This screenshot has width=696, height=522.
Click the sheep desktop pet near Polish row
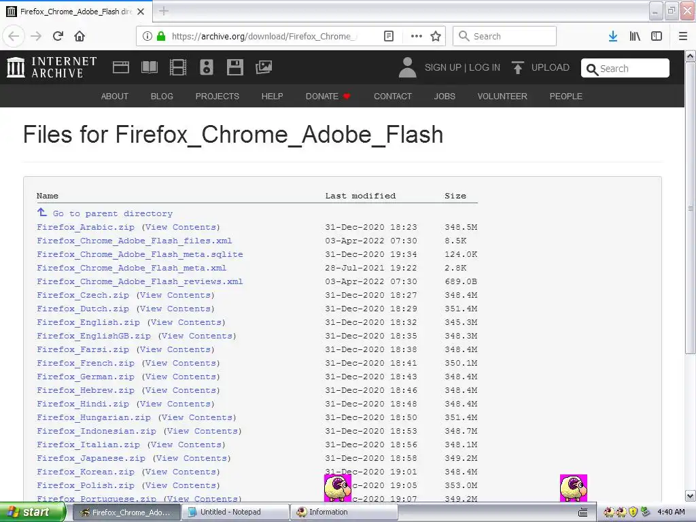point(338,488)
